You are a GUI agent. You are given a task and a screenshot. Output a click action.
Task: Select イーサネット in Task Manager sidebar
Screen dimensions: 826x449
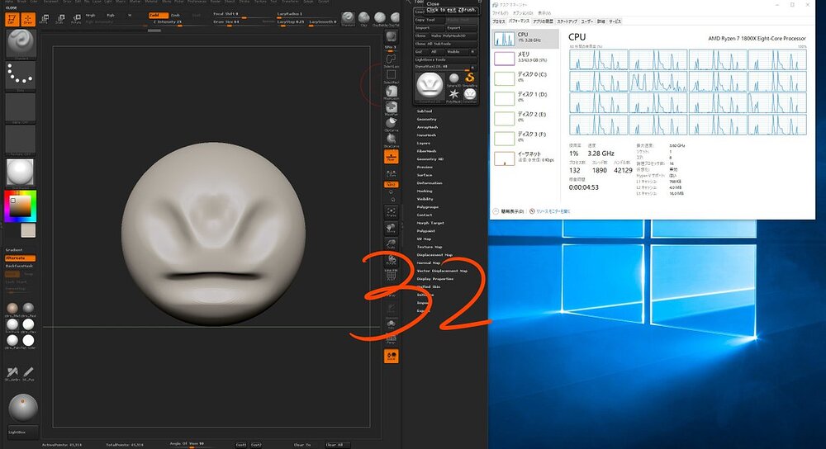click(525, 158)
